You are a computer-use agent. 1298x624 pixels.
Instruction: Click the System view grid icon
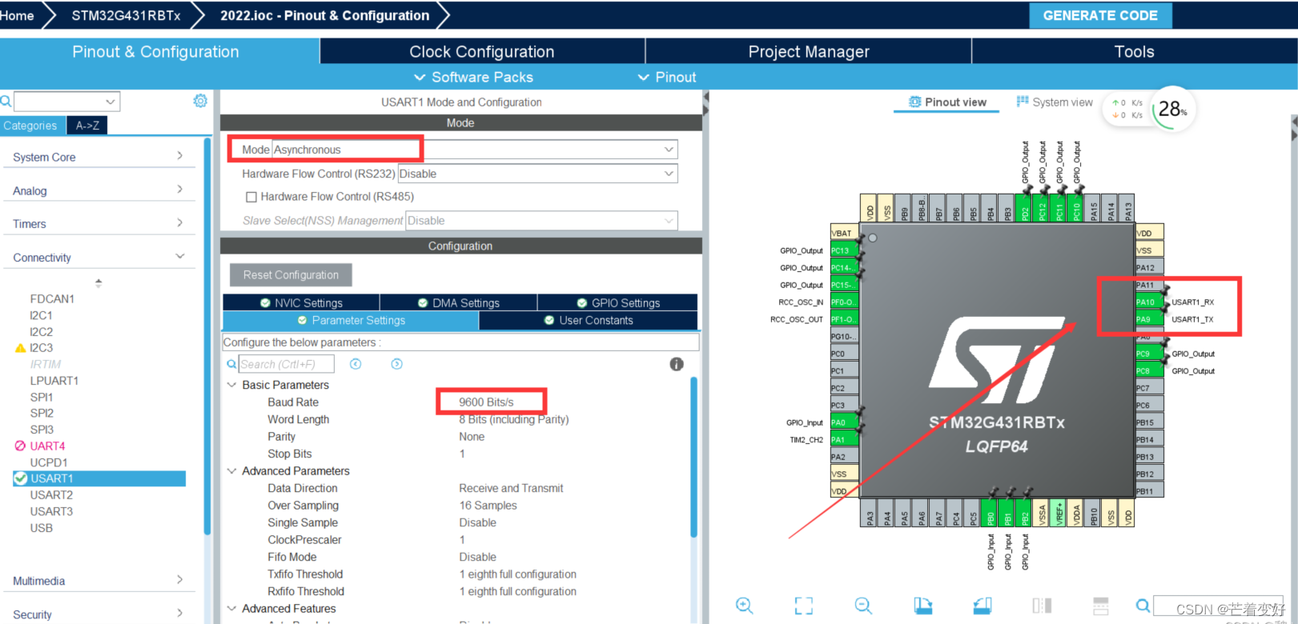1023,102
